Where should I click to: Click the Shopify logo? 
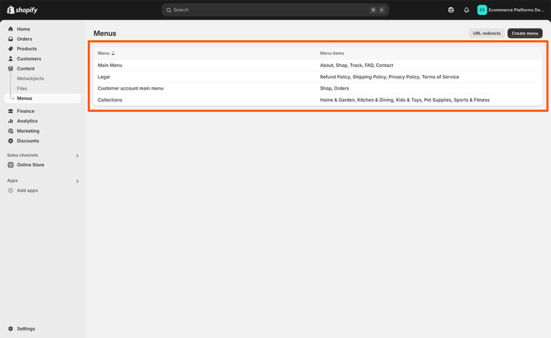click(22, 9)
